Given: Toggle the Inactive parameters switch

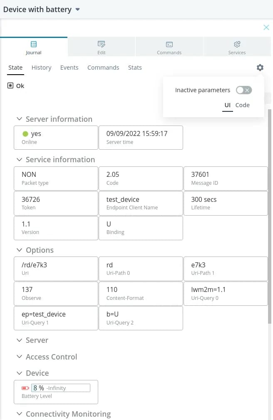Looking at the screenshot, I should 243,90.
